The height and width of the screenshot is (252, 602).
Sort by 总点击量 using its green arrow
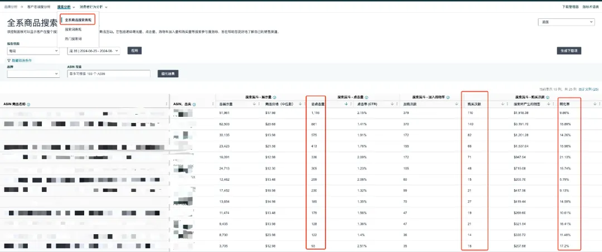[x=346, y=104]
